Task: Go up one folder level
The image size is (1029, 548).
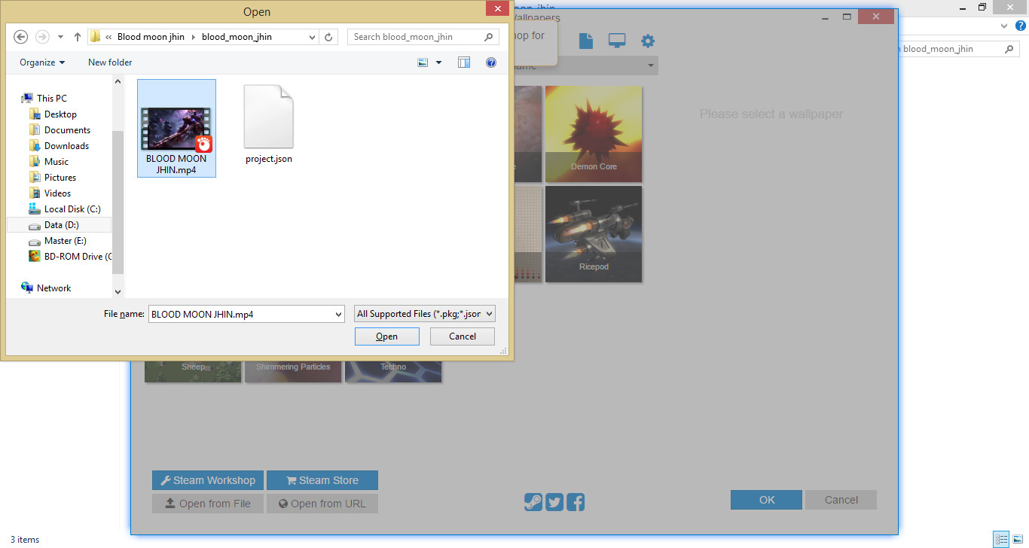Action: 78,37
